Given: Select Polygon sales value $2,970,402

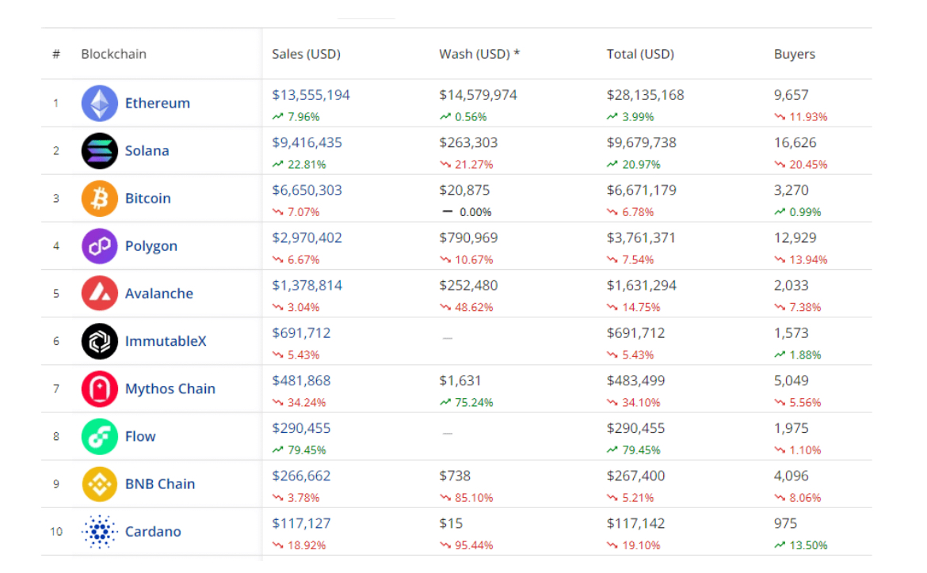Looking at the screenshot, I should tap(307, 238).
